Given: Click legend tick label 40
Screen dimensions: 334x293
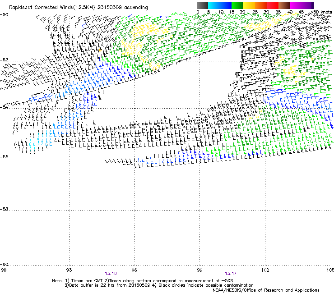Looking at the screenshot, I should (290, 12).
